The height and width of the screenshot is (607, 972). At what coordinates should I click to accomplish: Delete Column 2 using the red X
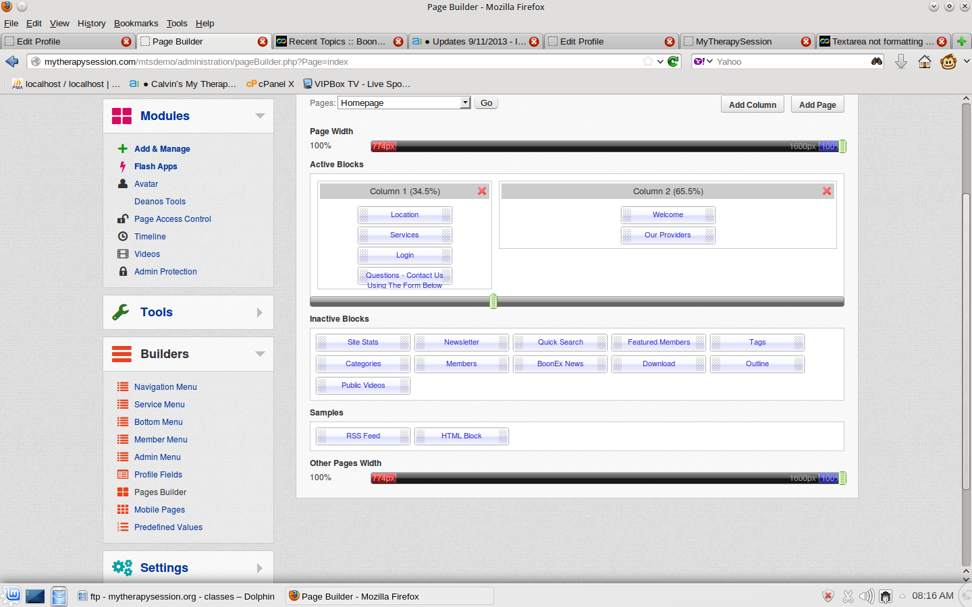tap(827, 192)
